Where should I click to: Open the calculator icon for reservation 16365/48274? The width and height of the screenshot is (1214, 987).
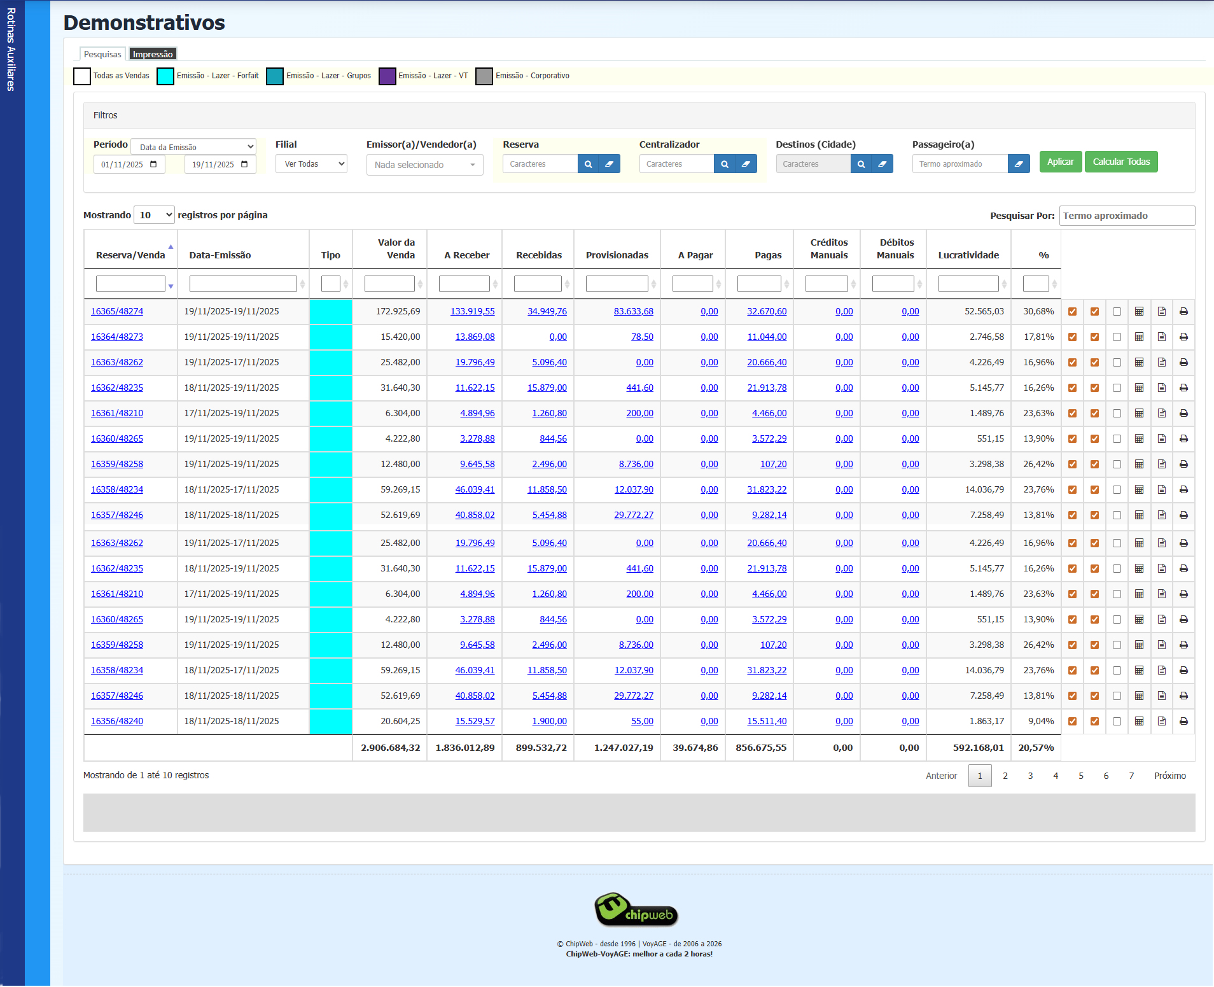tap(1139, 312)
